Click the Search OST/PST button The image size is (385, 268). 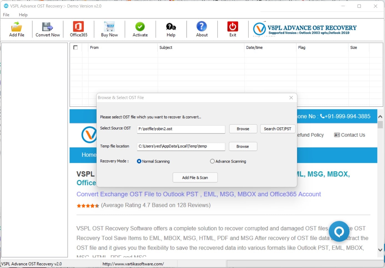278,129
